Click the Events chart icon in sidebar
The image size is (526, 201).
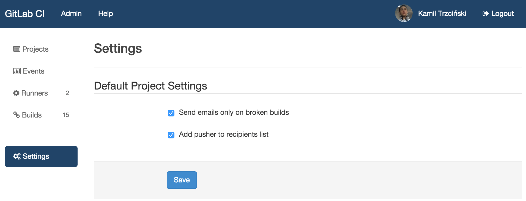pos(17,71)
